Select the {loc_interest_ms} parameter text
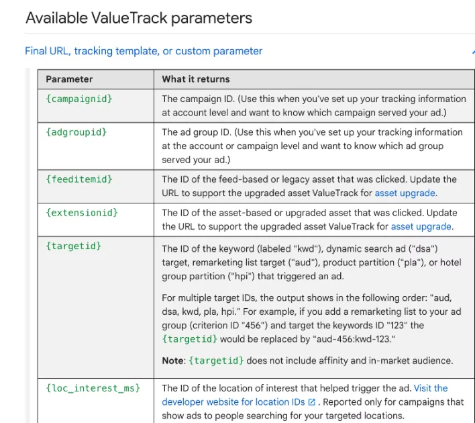The height and width of the screenshot is (423, 475). pos(93,388)
